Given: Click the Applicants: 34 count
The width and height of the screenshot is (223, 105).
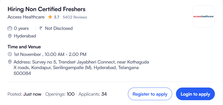Looking at the screenshot, I should point(93,94).
